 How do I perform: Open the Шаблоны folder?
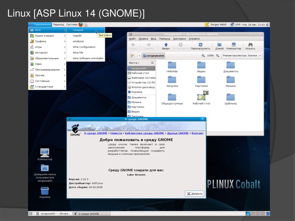point(231,99)
